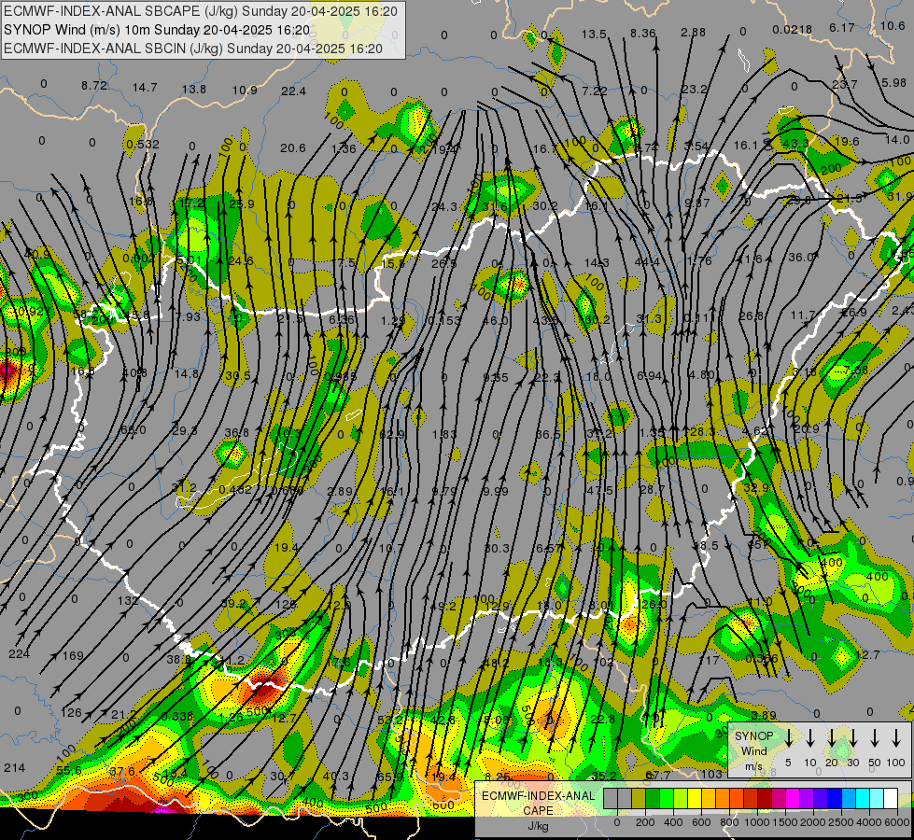Click the map value 40.3

click(x=335, y=776)
